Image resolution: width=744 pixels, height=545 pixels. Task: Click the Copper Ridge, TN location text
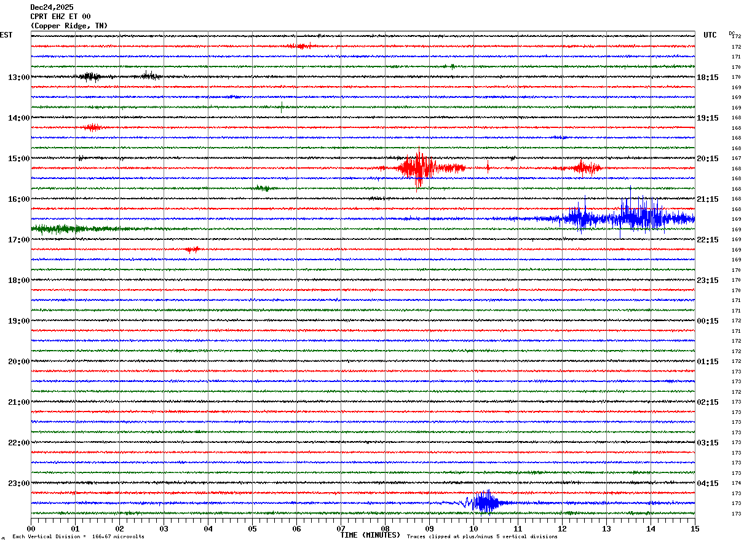click(x=69, y=26)
